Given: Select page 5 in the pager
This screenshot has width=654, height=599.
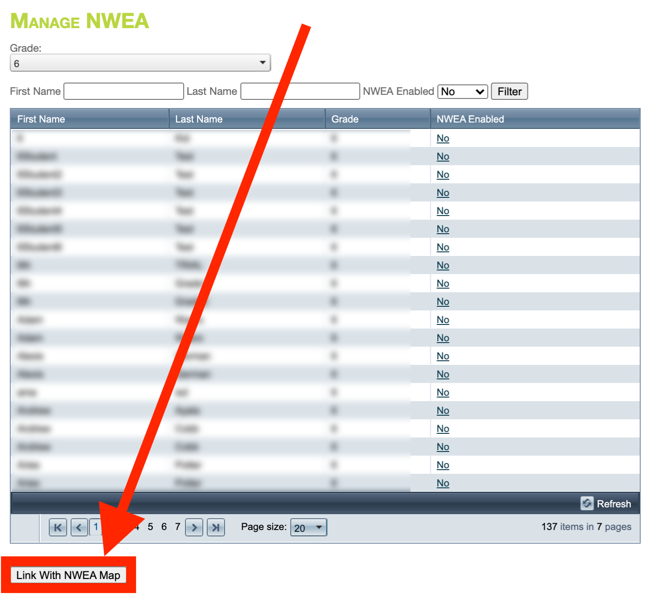Looking at the screenshot, I should pos(151,527).
